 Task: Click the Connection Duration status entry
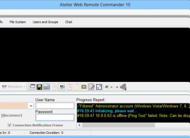46,133
